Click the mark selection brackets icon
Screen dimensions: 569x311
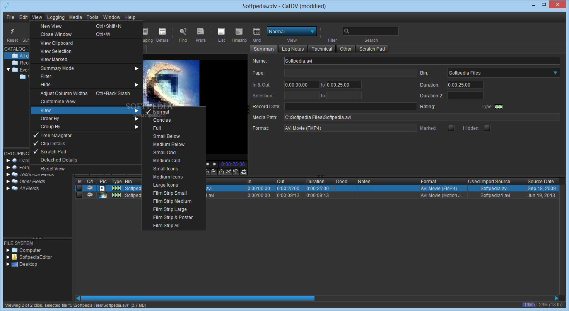[x=221, y=172]
